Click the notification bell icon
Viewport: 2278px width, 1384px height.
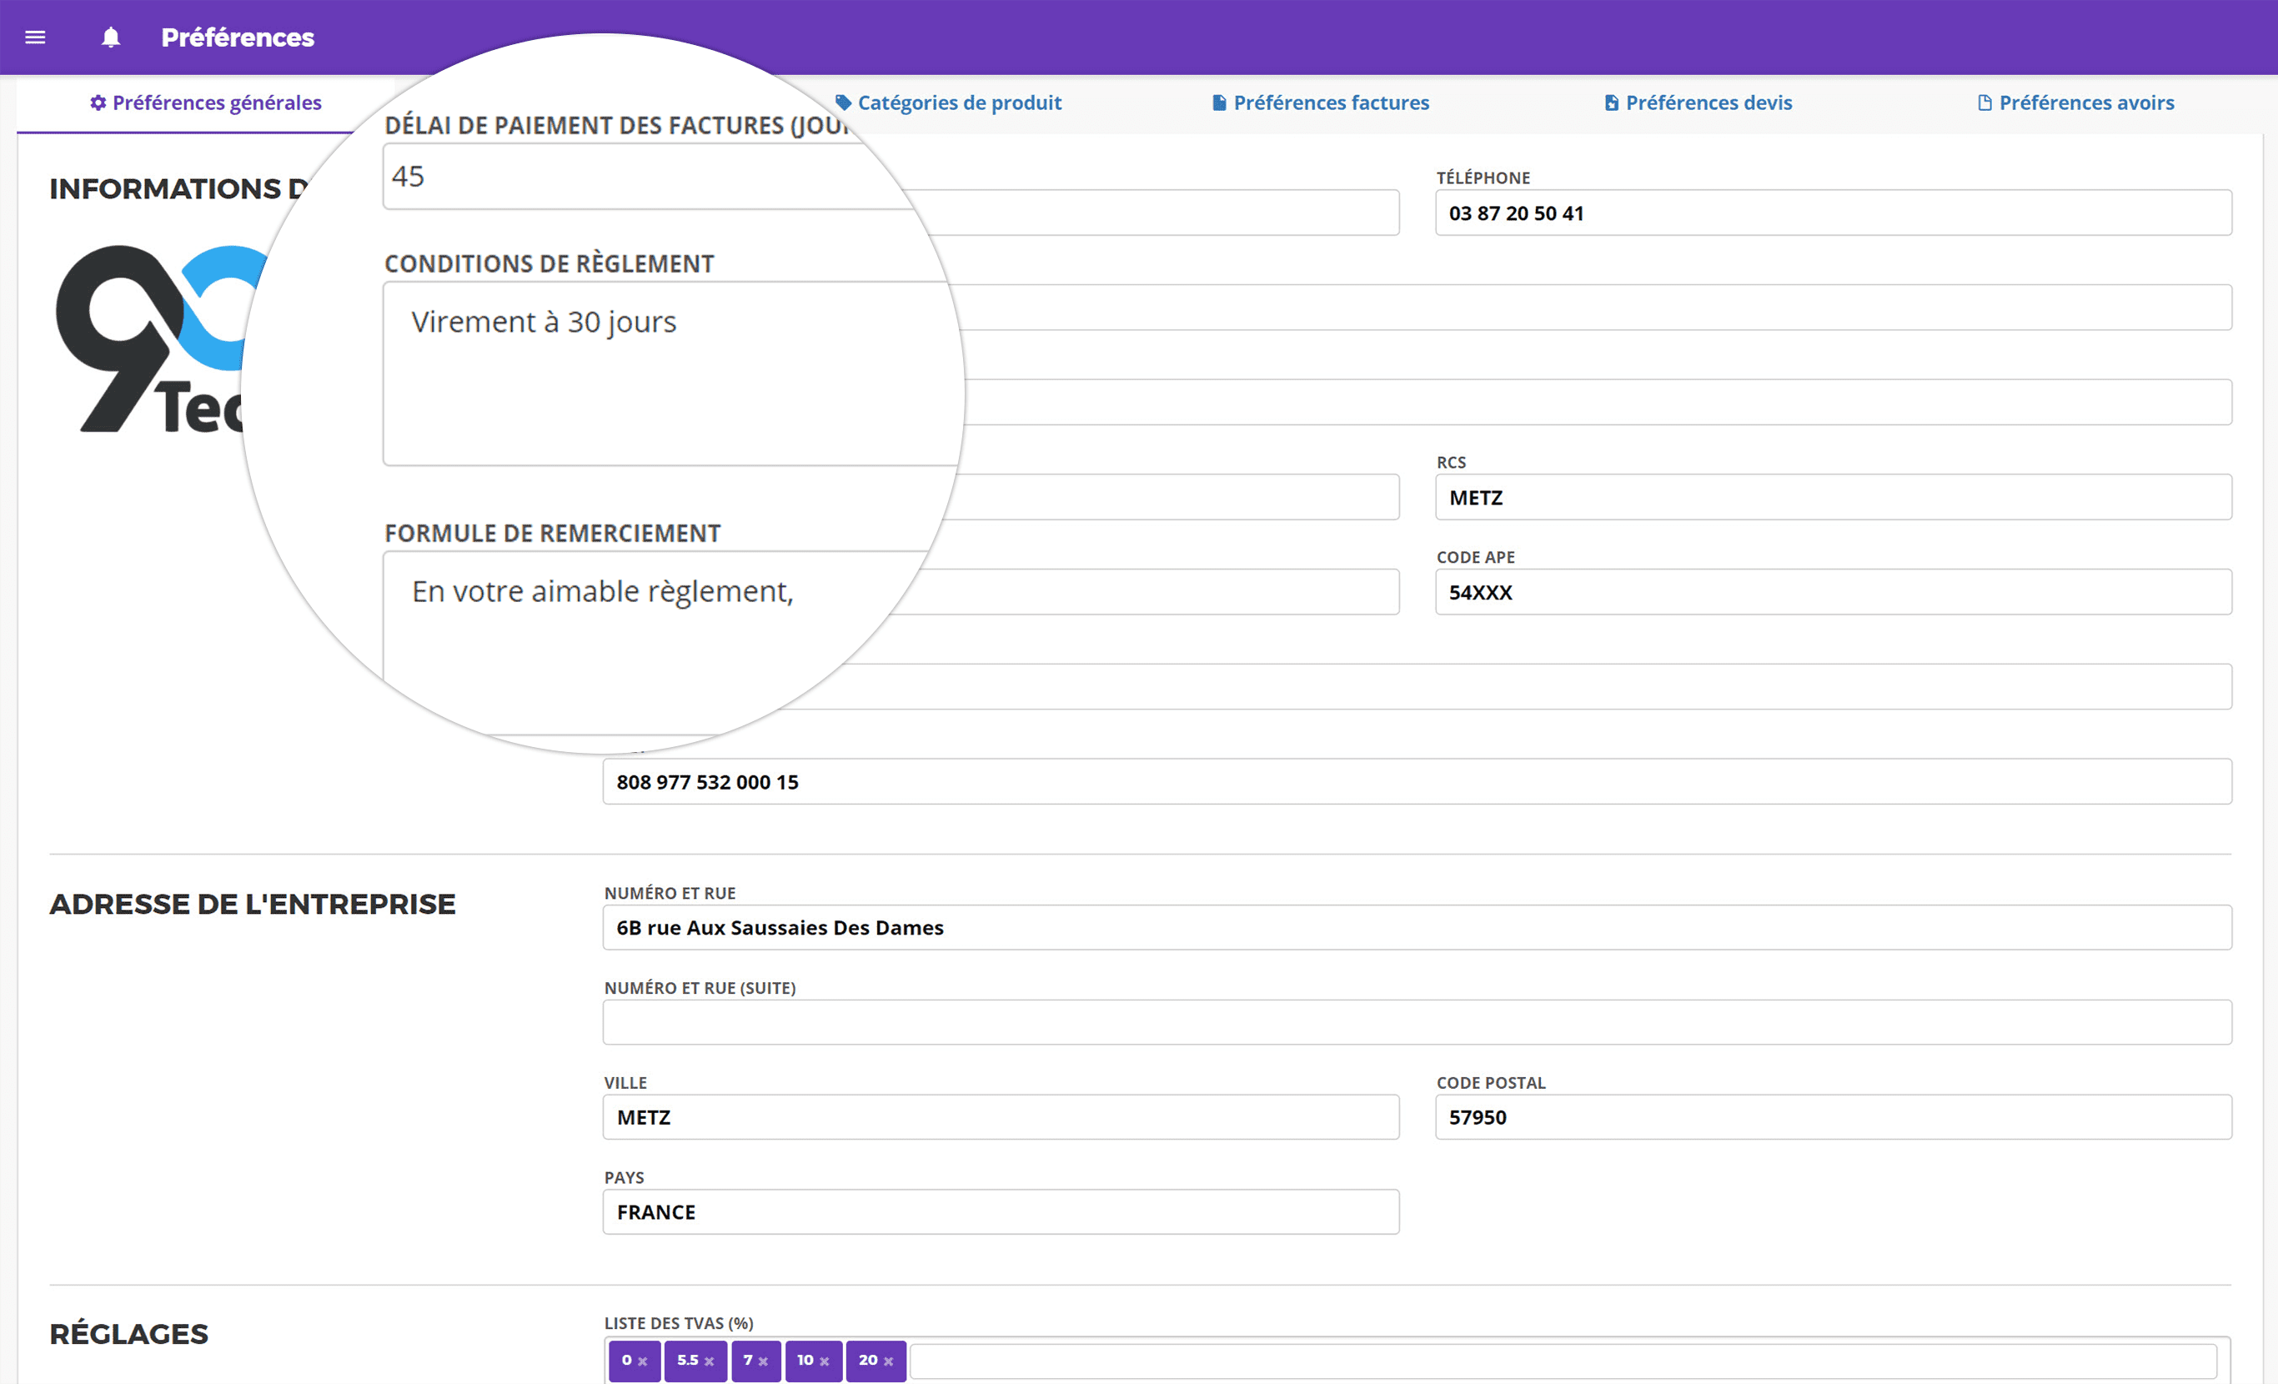pos(111,36)
